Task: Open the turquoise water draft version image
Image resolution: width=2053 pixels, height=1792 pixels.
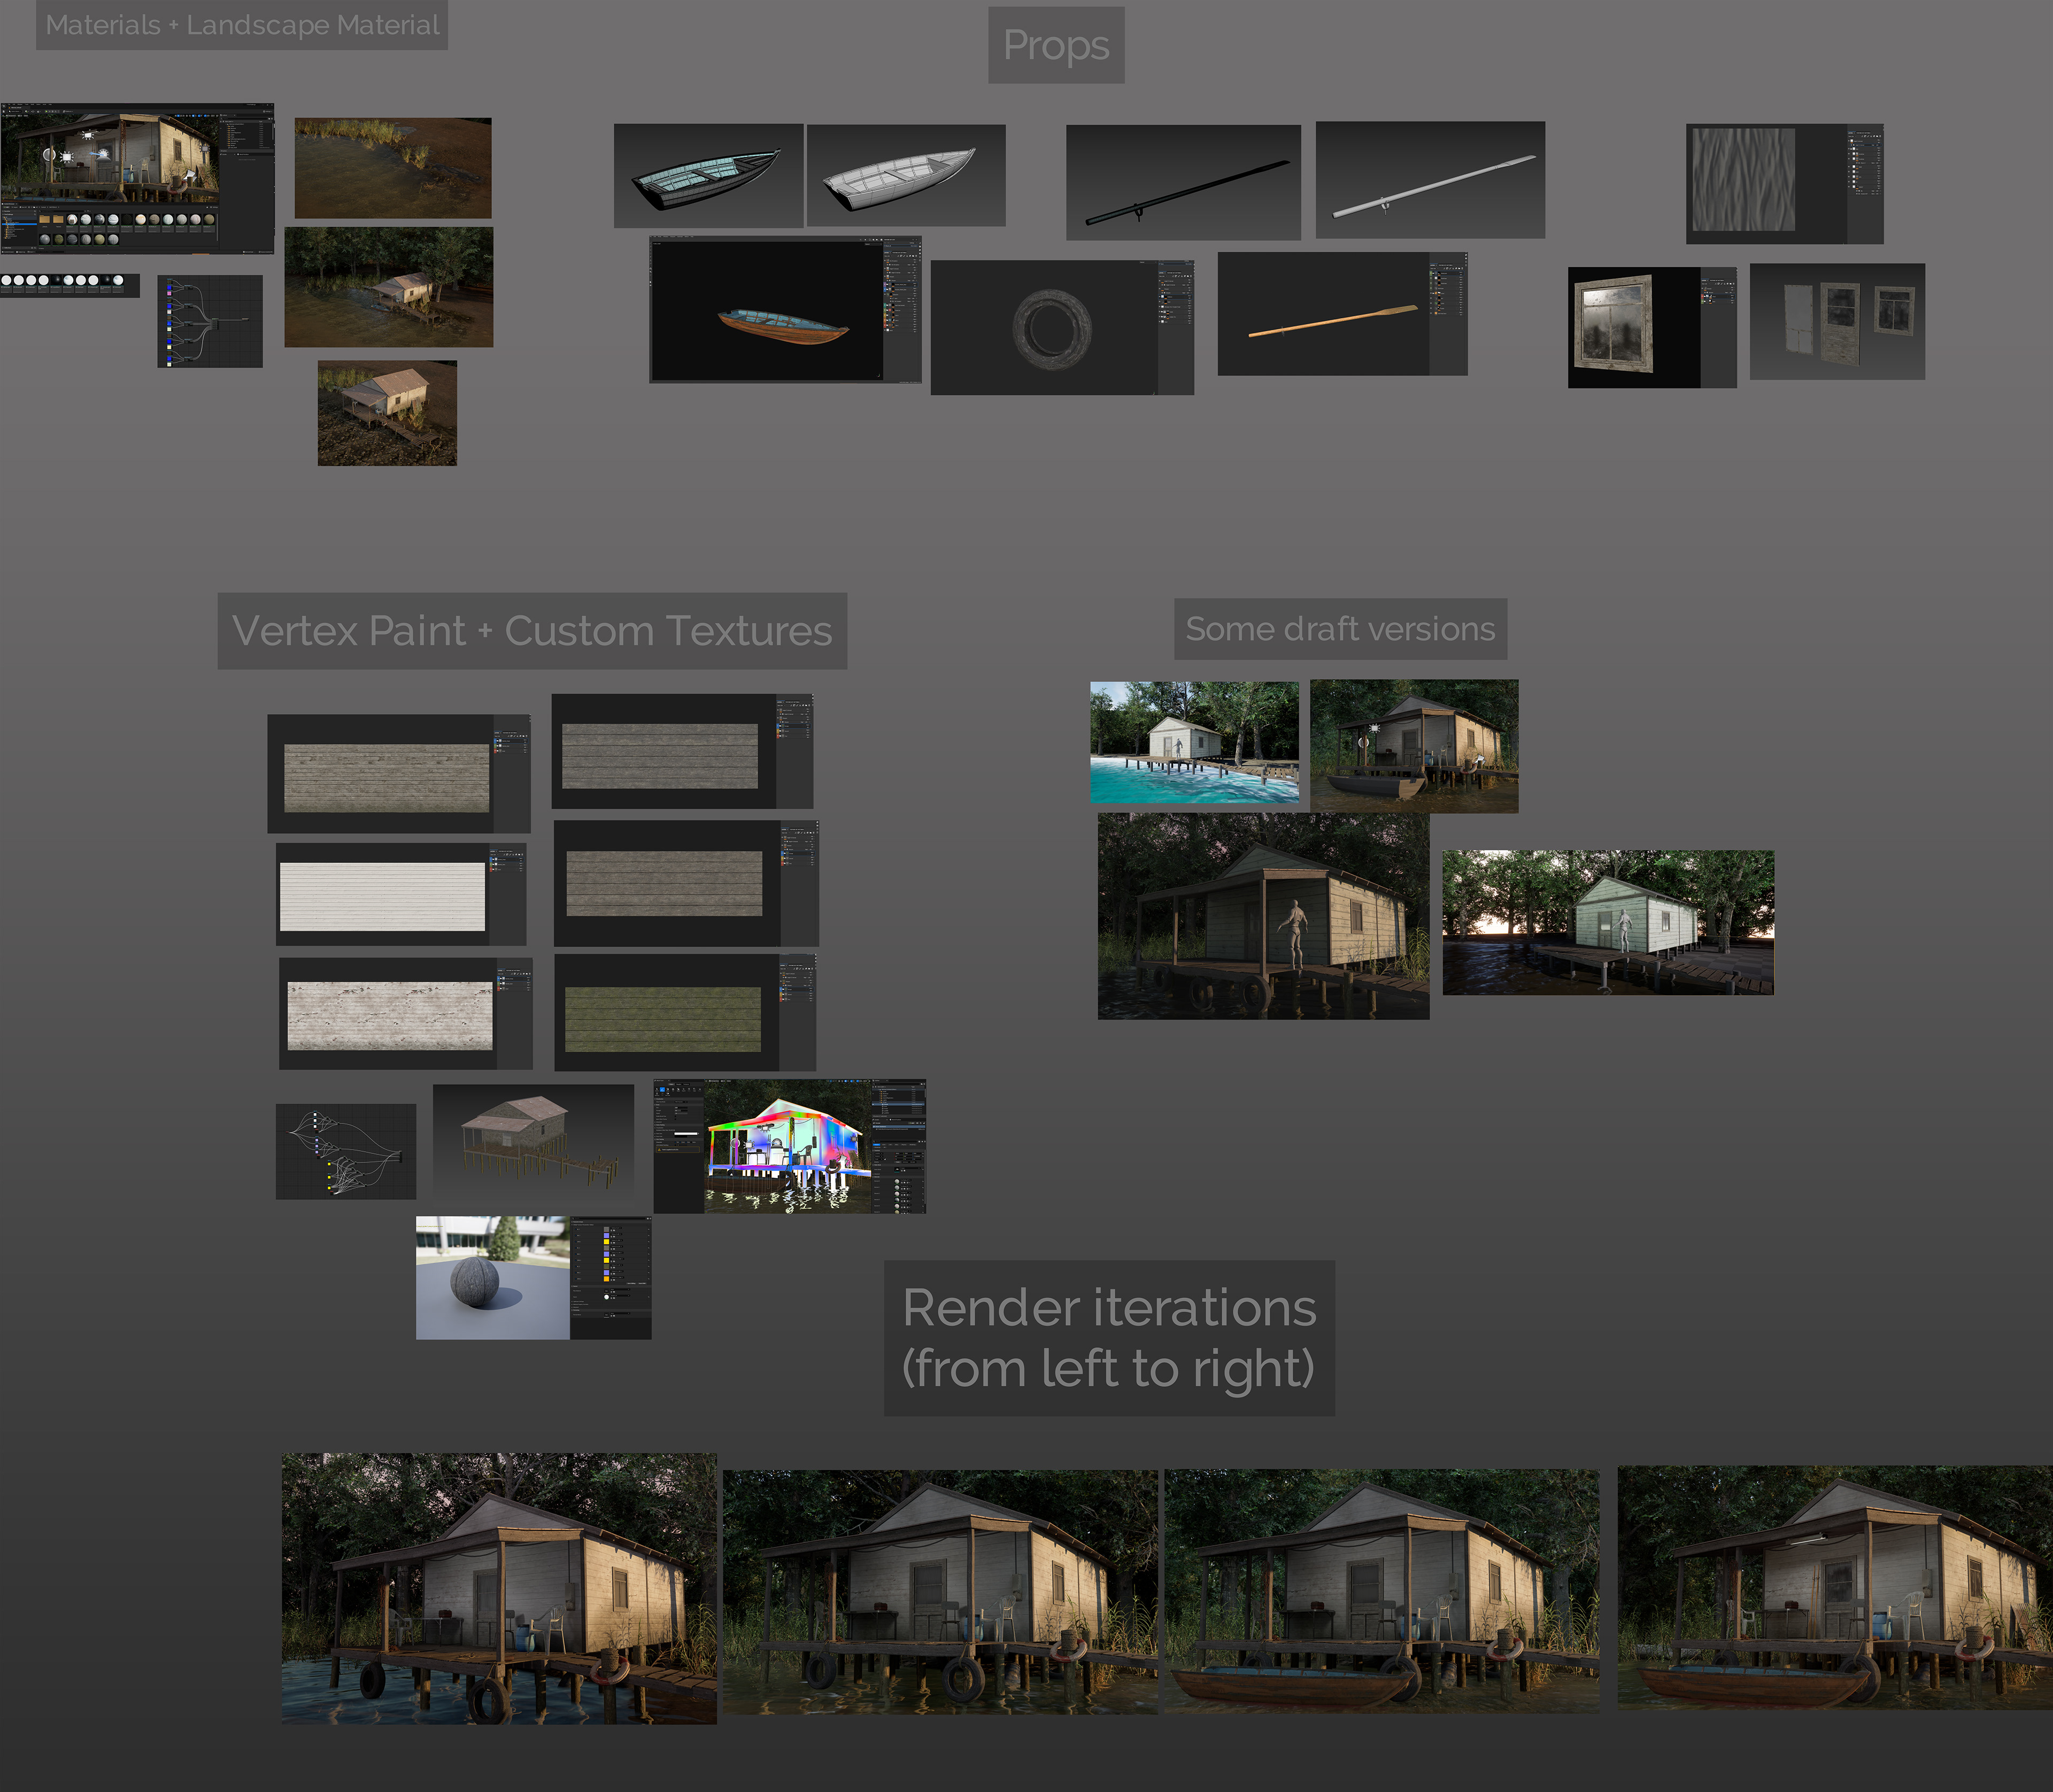Action: (x=1194, y=742)
